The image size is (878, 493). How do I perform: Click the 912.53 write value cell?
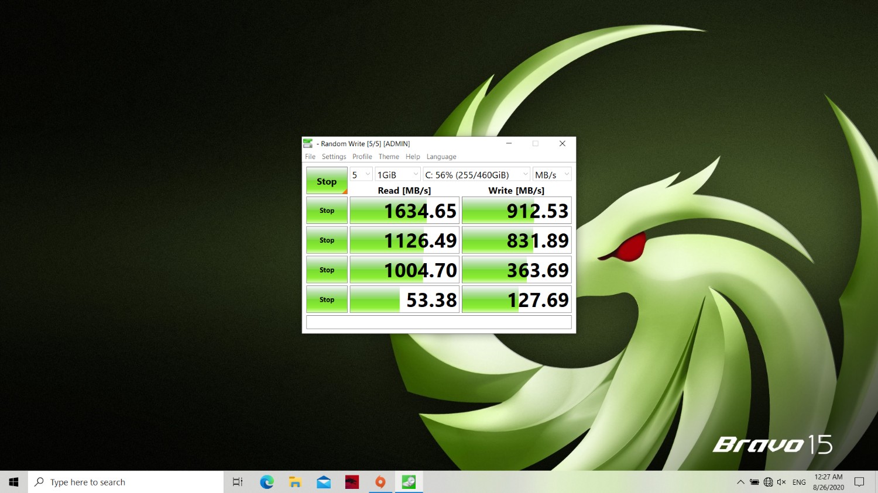point(517,211)
